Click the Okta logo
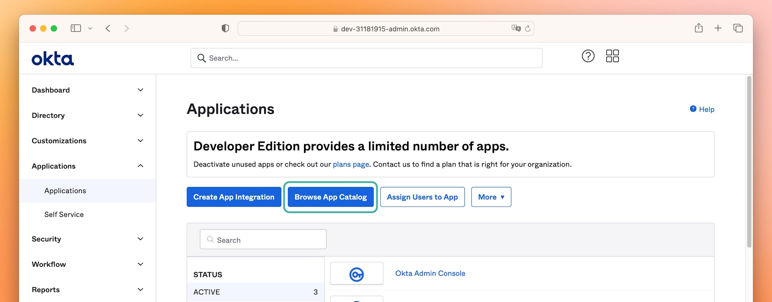772x302 pixels. point(53,59)
